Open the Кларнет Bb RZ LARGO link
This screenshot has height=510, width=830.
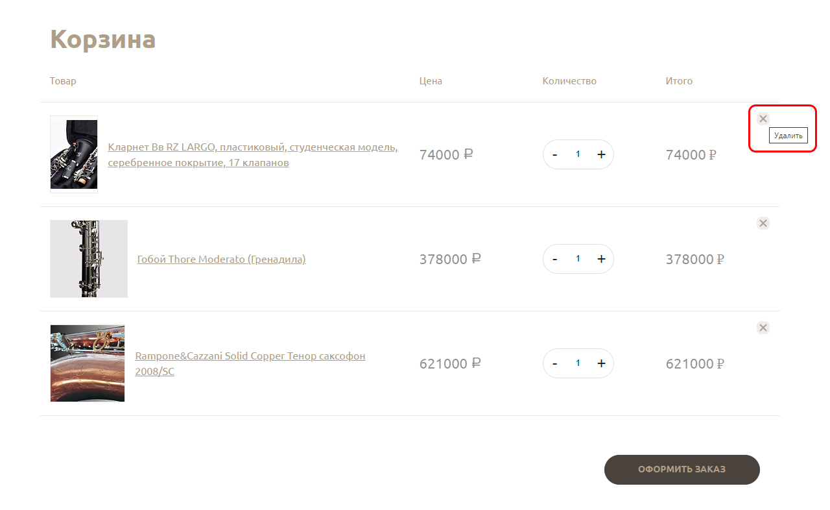(252, 148)
